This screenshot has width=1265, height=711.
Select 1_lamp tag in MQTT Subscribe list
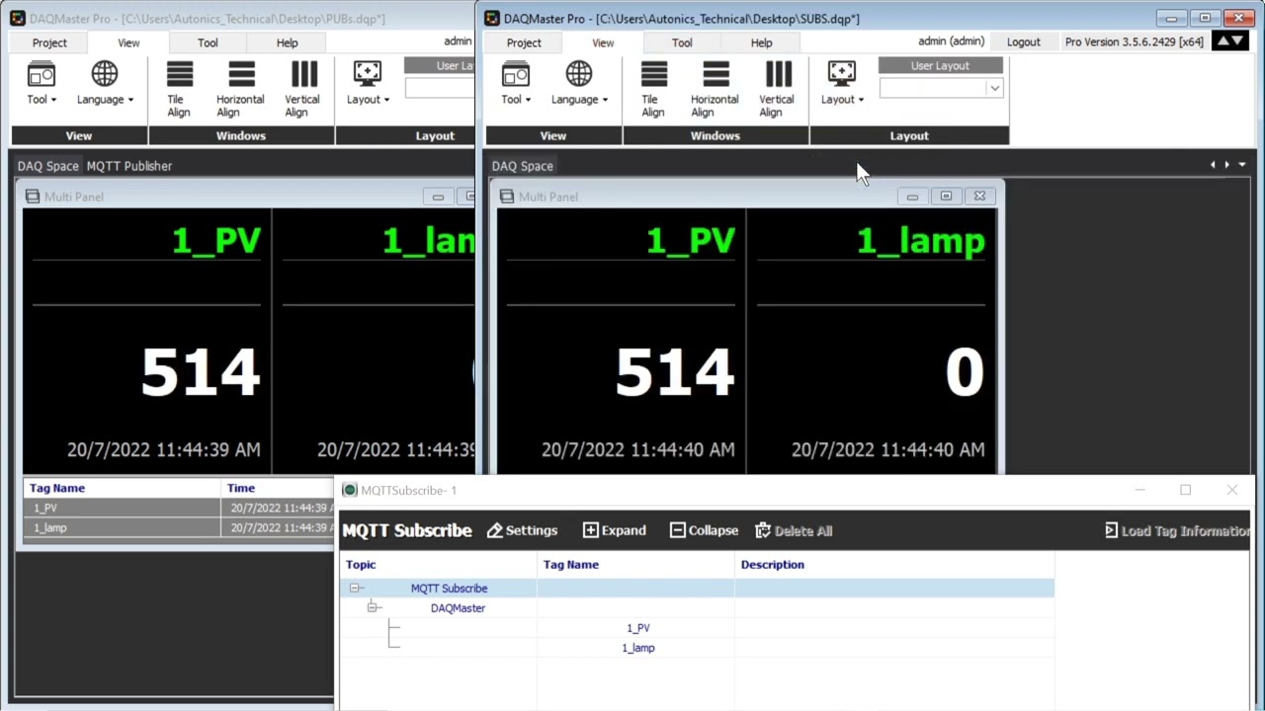tap(637, 648)
